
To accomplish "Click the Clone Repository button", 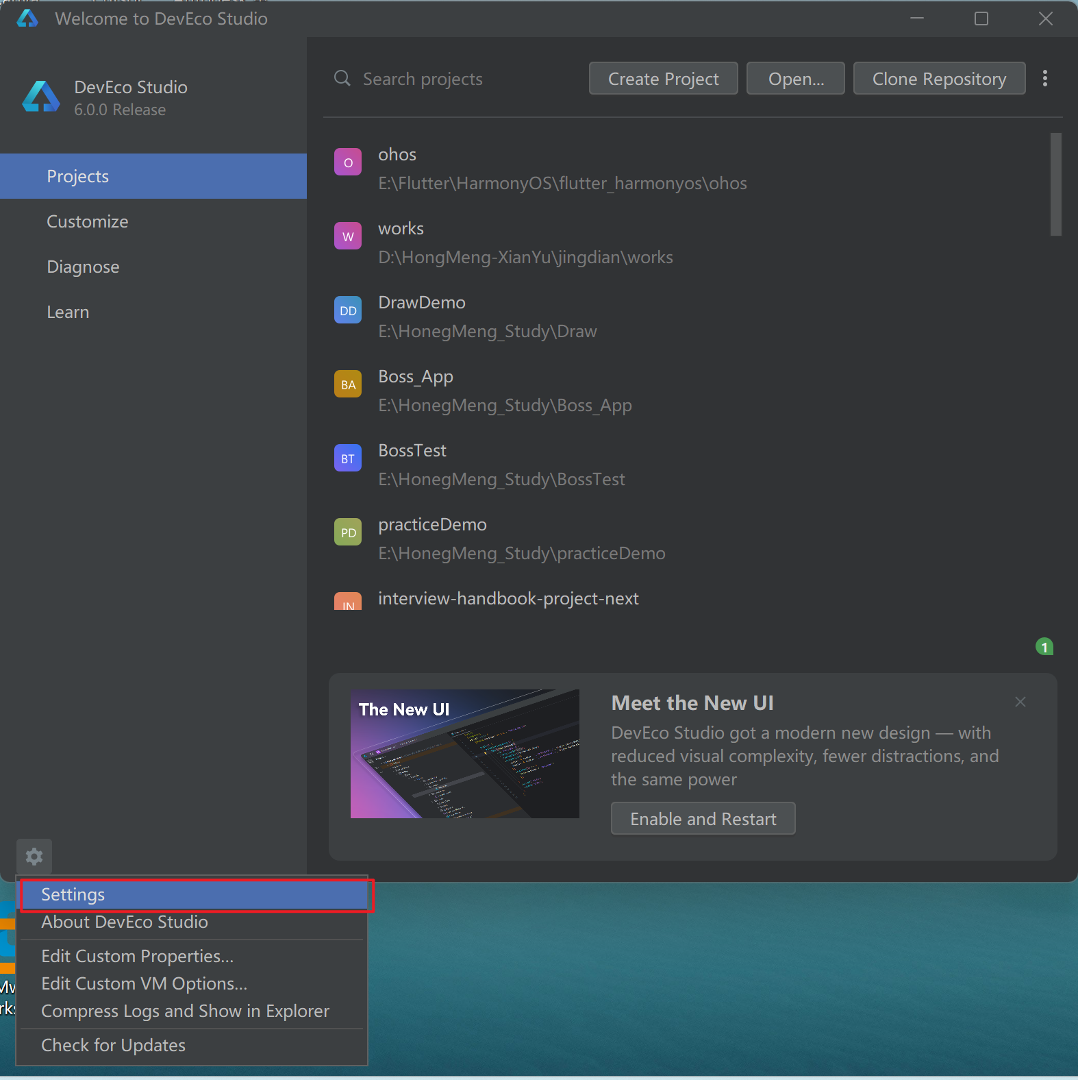I will click(940, 78).
